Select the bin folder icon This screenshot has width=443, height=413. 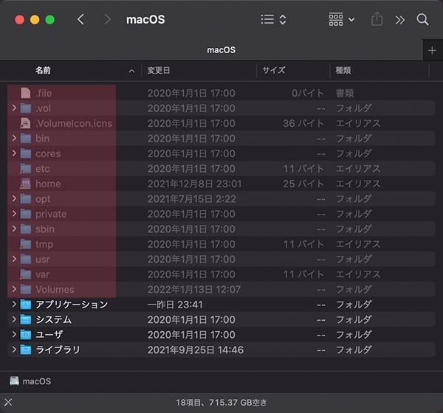coord(25,139)
